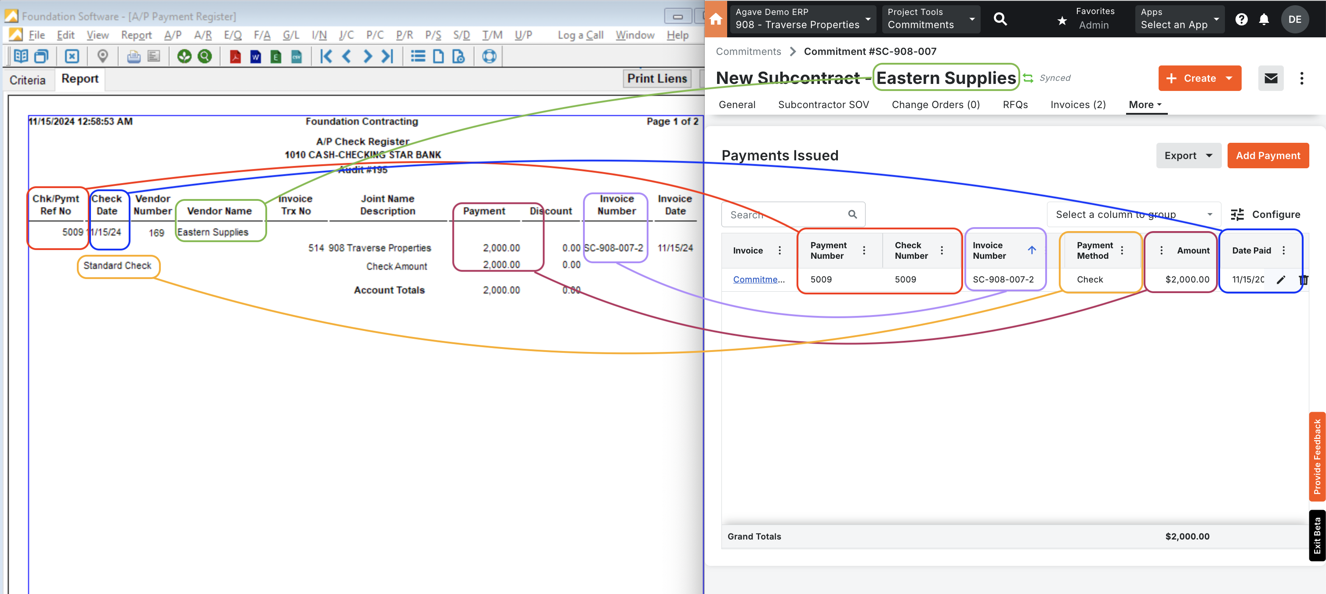Go to next report page
This screenshot has height=594, width=1326.
point(367,56)
